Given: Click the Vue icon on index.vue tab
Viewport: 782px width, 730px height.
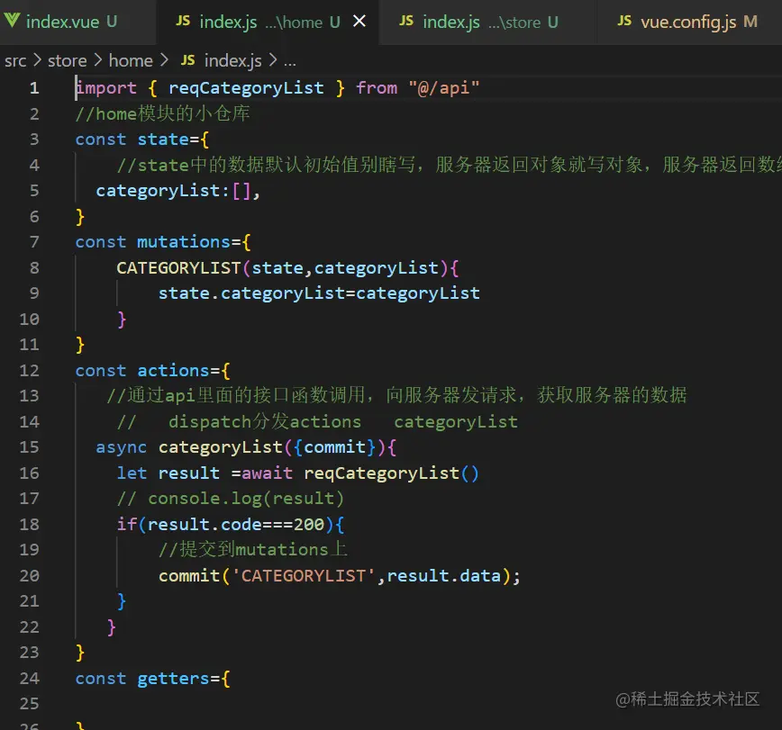Looking at the screenshot, I should (12, 21).
